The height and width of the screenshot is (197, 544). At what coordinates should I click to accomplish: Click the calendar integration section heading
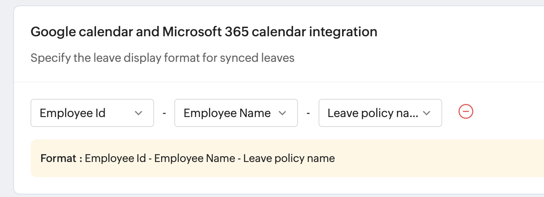pos(204,32)
